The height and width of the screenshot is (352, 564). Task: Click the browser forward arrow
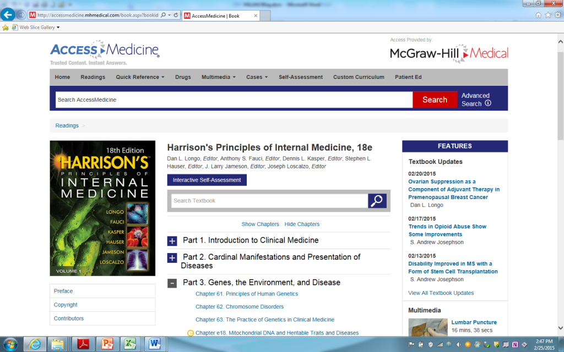tap(21, 15)
